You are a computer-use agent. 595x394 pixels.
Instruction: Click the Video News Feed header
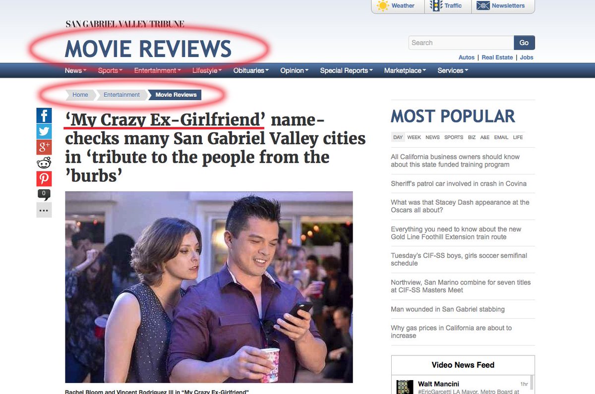(x=463, y=365)
